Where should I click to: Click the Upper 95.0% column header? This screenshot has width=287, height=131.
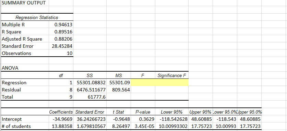coord(249,112)
